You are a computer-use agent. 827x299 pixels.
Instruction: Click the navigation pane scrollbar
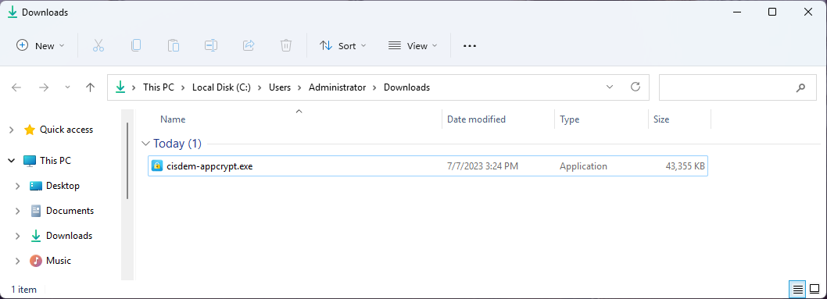click(x=127, y=161)
